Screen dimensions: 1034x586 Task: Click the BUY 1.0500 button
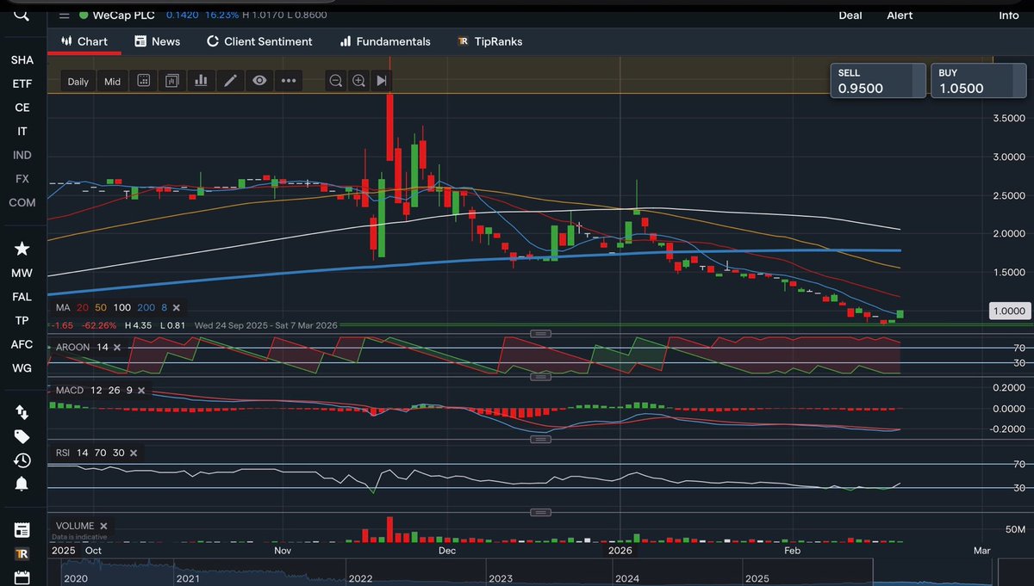tap(977, 81)
